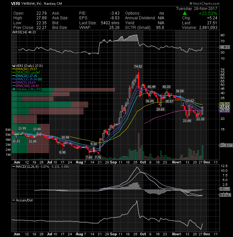Click the 12.08 low price annotation
The image size is (233, 237).
point(33,141)
